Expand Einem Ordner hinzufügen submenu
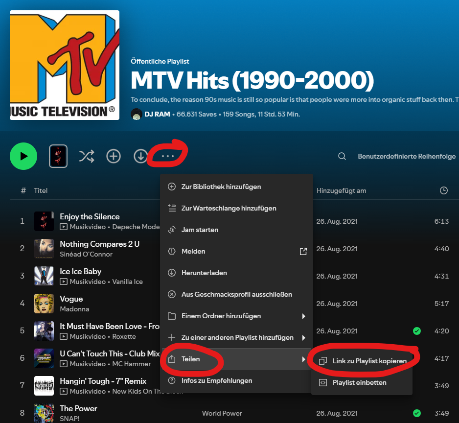 click(236, 316)
